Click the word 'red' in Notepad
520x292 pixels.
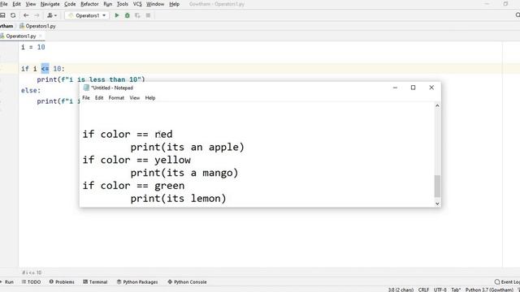point(163,134)
